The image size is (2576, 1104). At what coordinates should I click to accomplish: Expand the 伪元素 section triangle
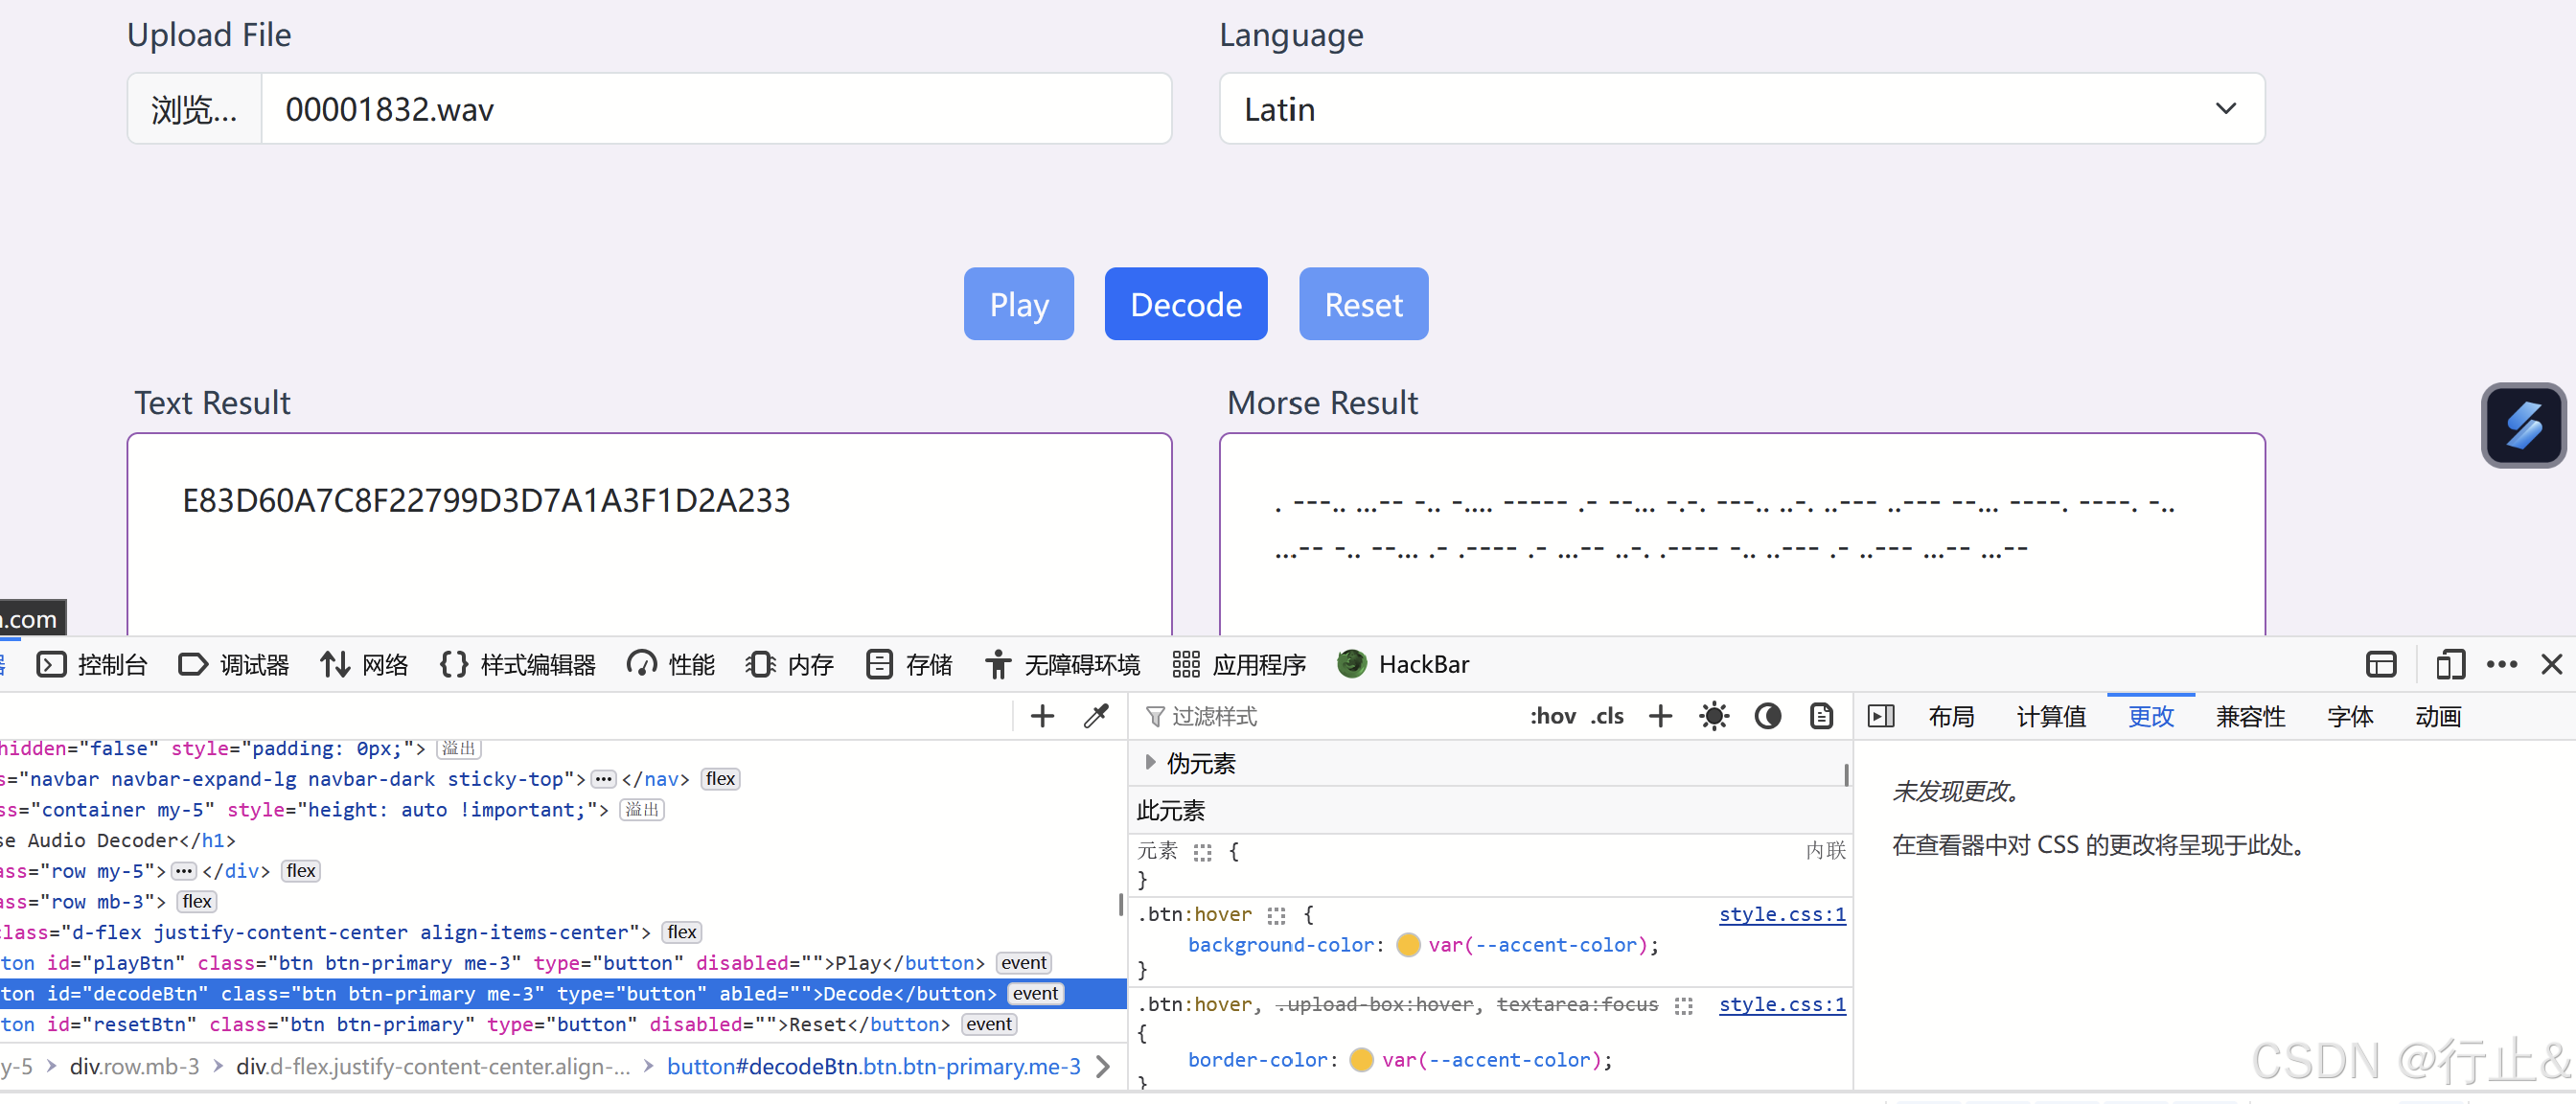1150,762
